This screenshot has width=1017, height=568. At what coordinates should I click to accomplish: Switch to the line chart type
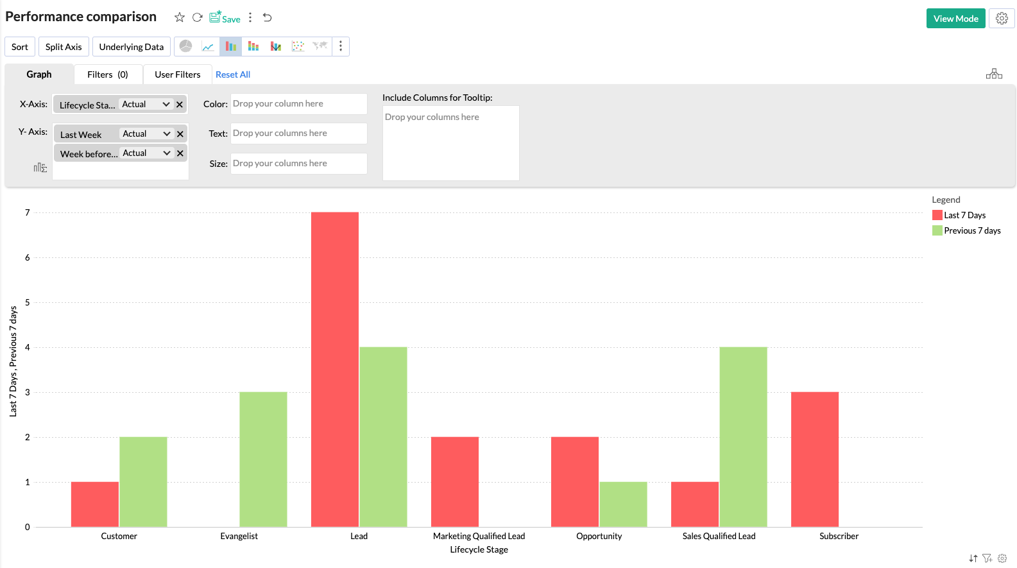(208, 46)
